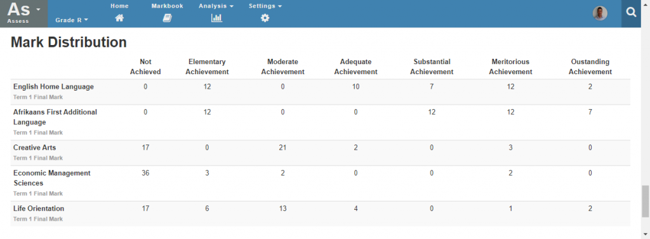
Task: Click the Substantial Achievement column header
Action: pyautogui.click(x=432, y=67)
